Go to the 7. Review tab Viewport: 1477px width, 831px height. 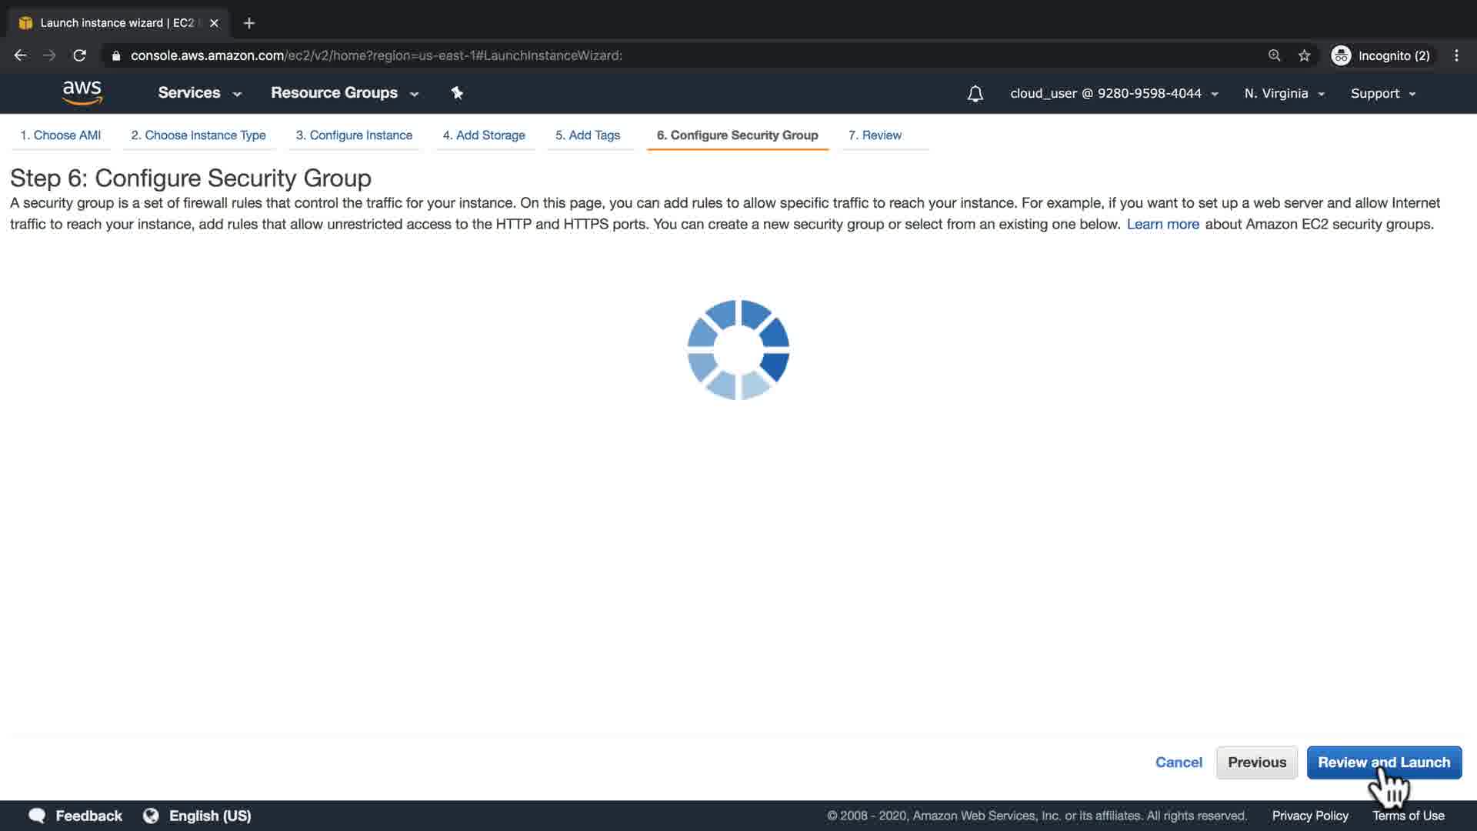[875, 135]
